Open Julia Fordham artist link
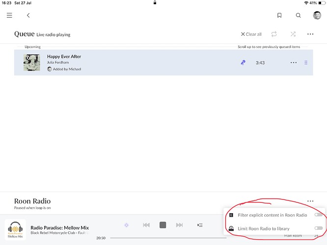This screenshot has height=245, width=327. click(x=58, y=62)
